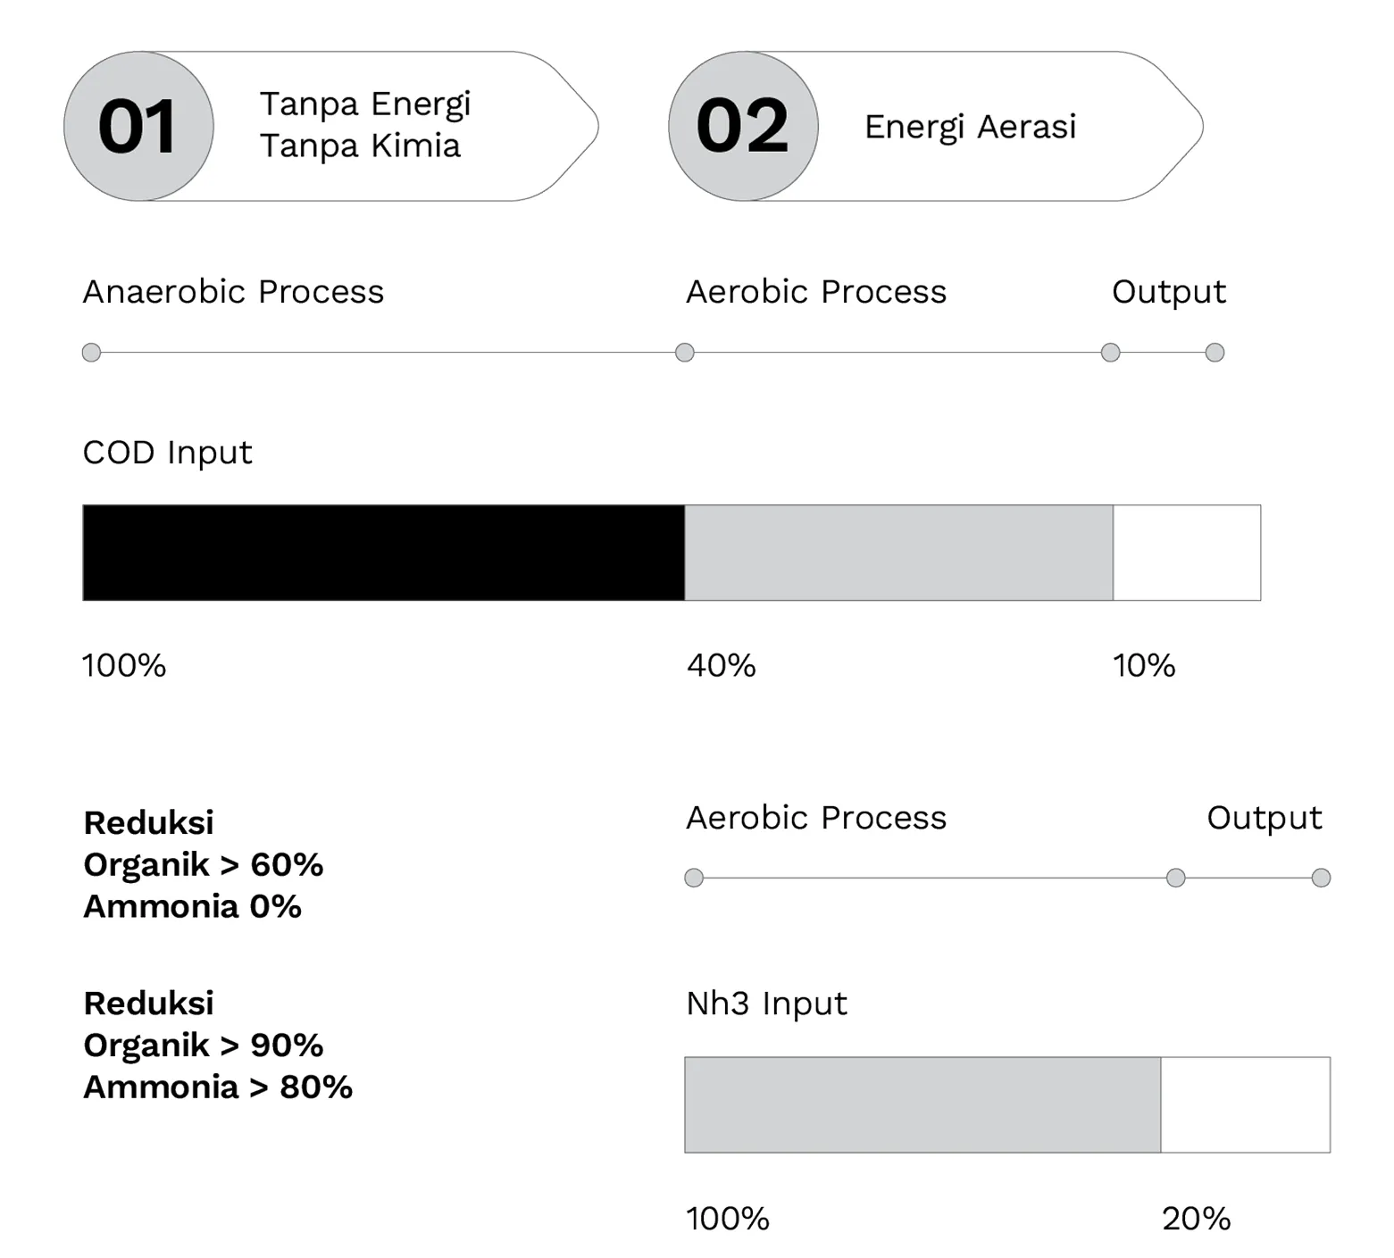Screen dimensions: 1394x1258
Task: Click the black 100% COD bar segment
Action: pyautogui.click(x=384, y=553)
